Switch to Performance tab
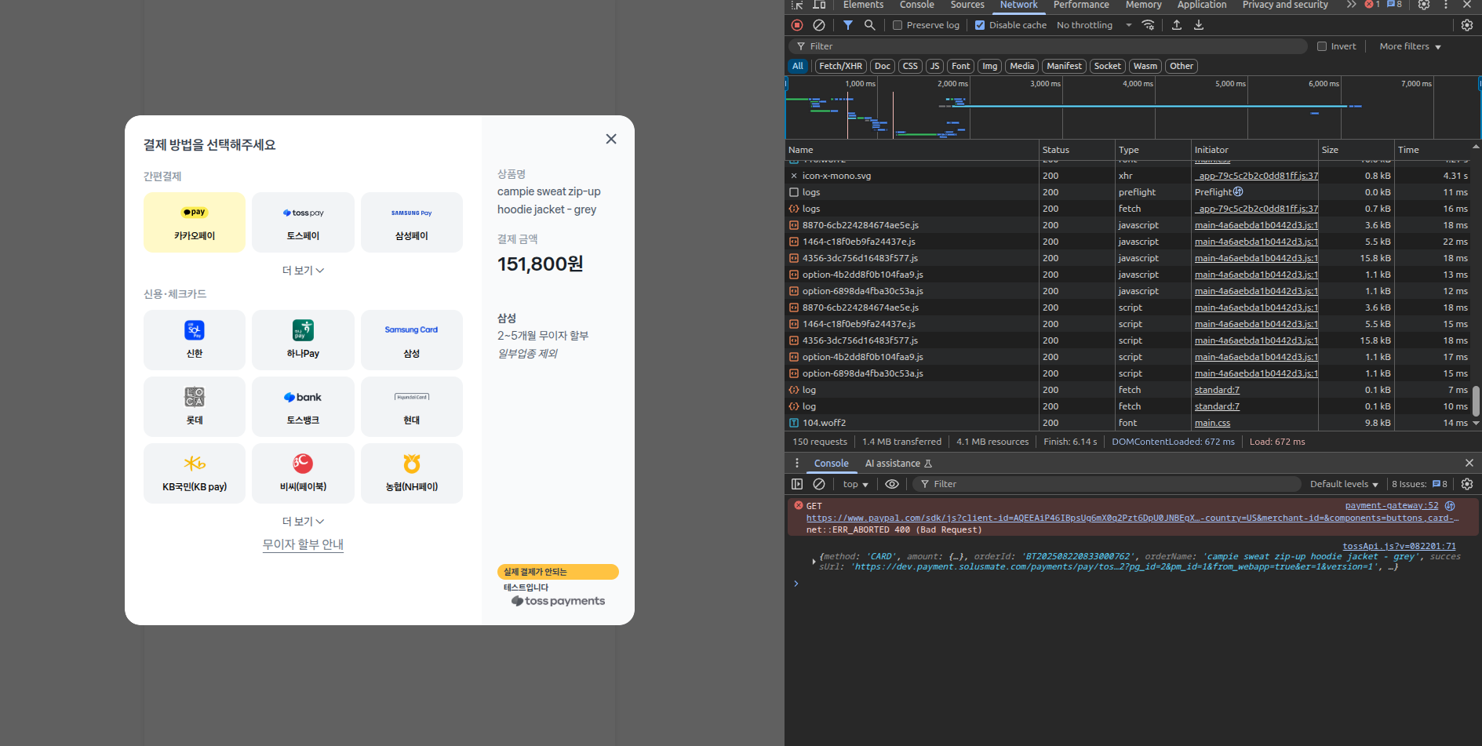Screen dimensions: 1482x746 pyautogui.click(x=1081, y=5)
